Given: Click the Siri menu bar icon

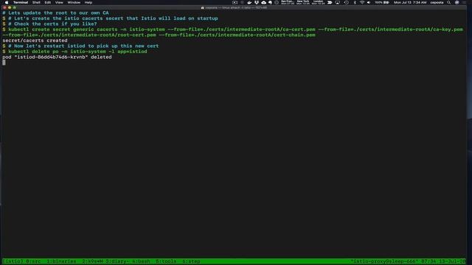Looking at the screenshot, I should click(457, 2).
